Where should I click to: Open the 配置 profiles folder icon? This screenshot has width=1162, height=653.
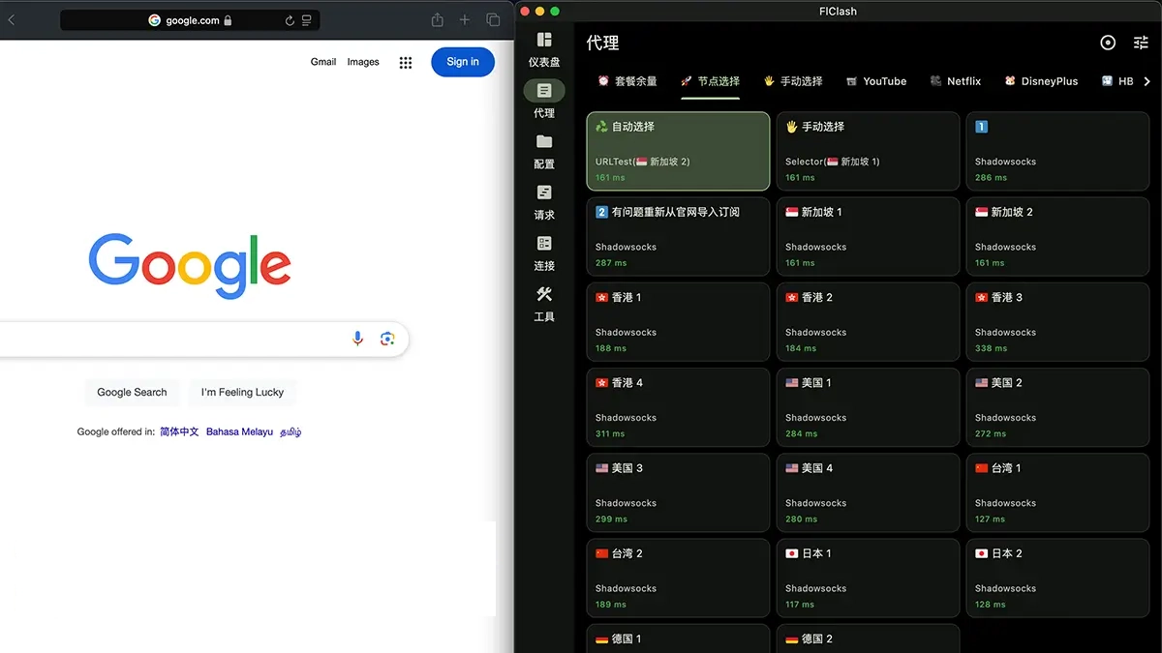click(544, 142)
